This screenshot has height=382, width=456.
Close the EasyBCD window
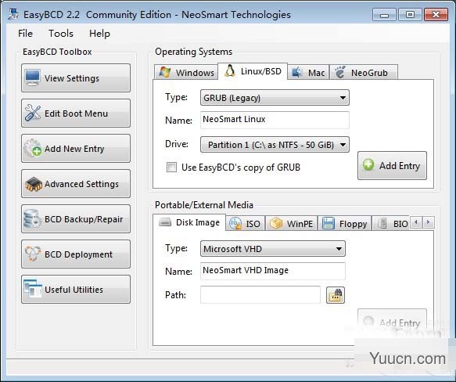pyautogui.click(x=436, y=14)
